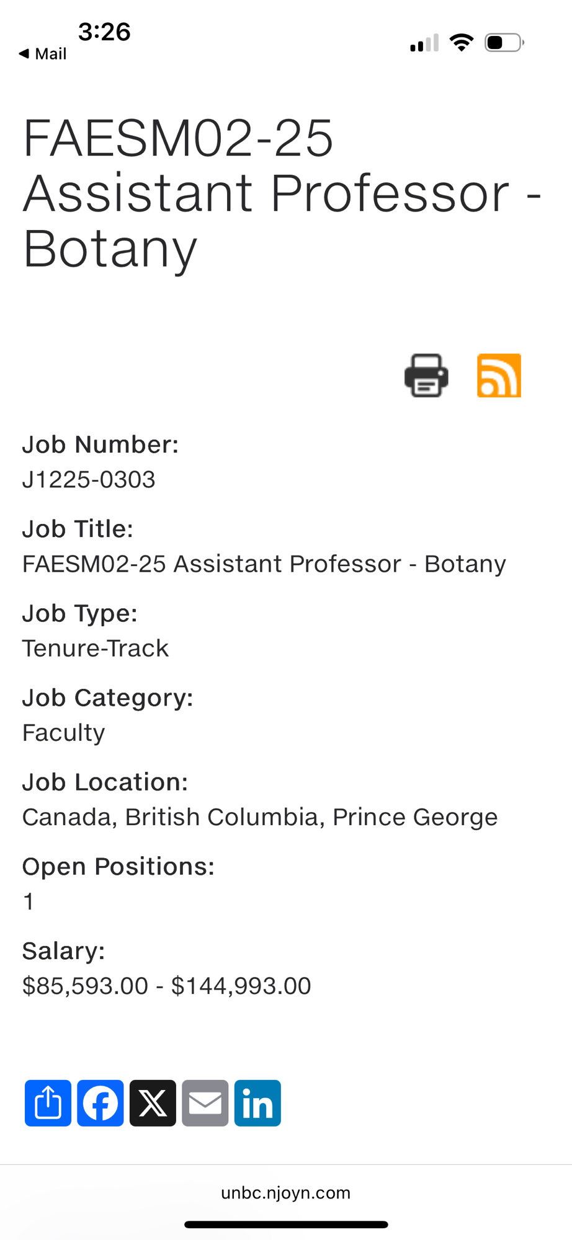572x1240 pixels.
Task: Tap the home indicator bar
Action: point(286,1224)
